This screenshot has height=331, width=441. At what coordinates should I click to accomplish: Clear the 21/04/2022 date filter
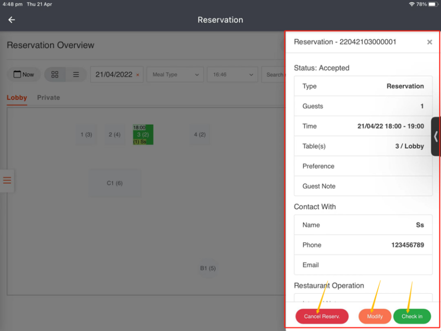(x=138, y=75)
